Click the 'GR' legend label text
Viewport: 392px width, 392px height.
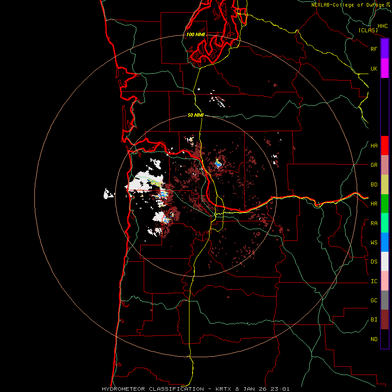click(x=374, y=165)
